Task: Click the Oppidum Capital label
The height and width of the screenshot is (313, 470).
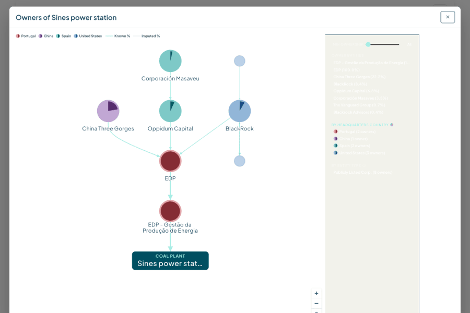Action: (x=170, y=128)
